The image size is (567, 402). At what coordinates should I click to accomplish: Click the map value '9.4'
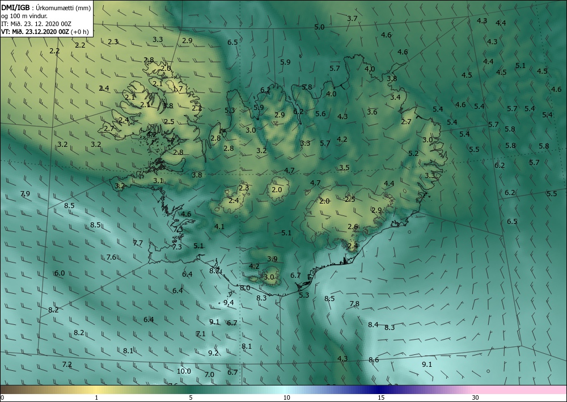[229, 303]
